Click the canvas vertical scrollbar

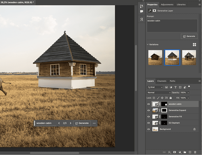[136, 68]
